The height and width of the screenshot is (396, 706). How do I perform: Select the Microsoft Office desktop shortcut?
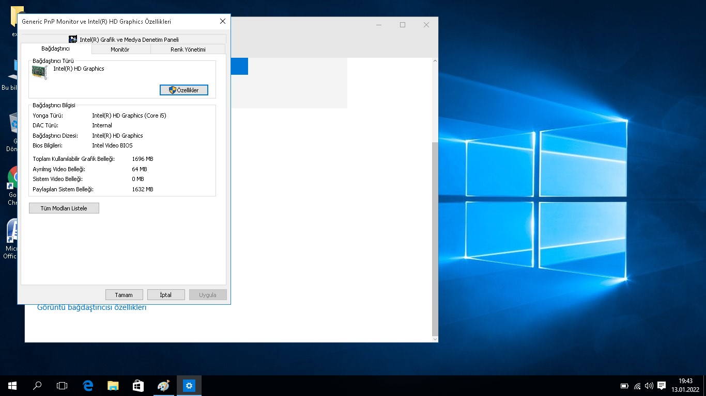(11, 239)
